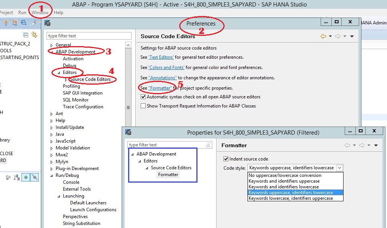This screenshot has height=228, width=387.
Task: Click the single-matchstick Activate toolbar icon
Action: 6,23
